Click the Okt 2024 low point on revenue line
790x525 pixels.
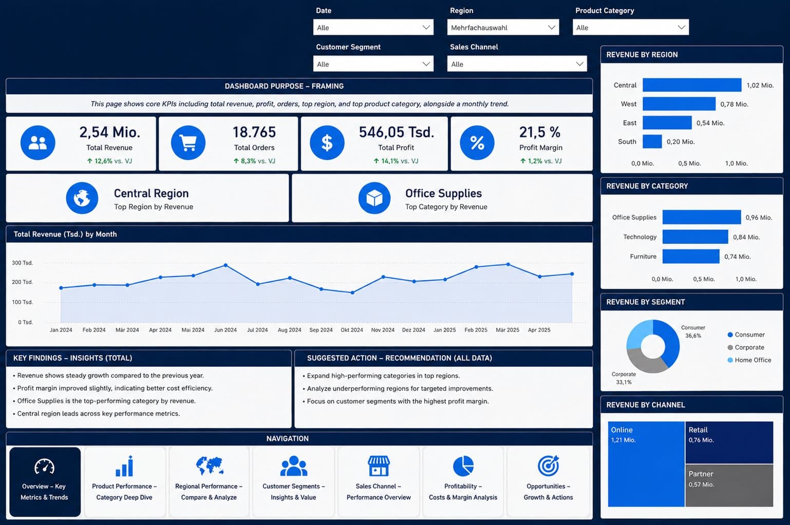352,293
